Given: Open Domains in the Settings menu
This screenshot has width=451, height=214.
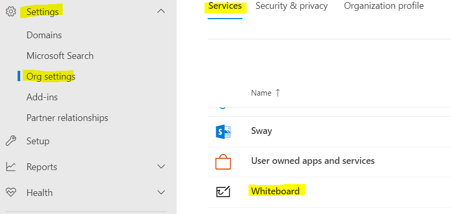Looking at the screenshot, I should (44, 35).
